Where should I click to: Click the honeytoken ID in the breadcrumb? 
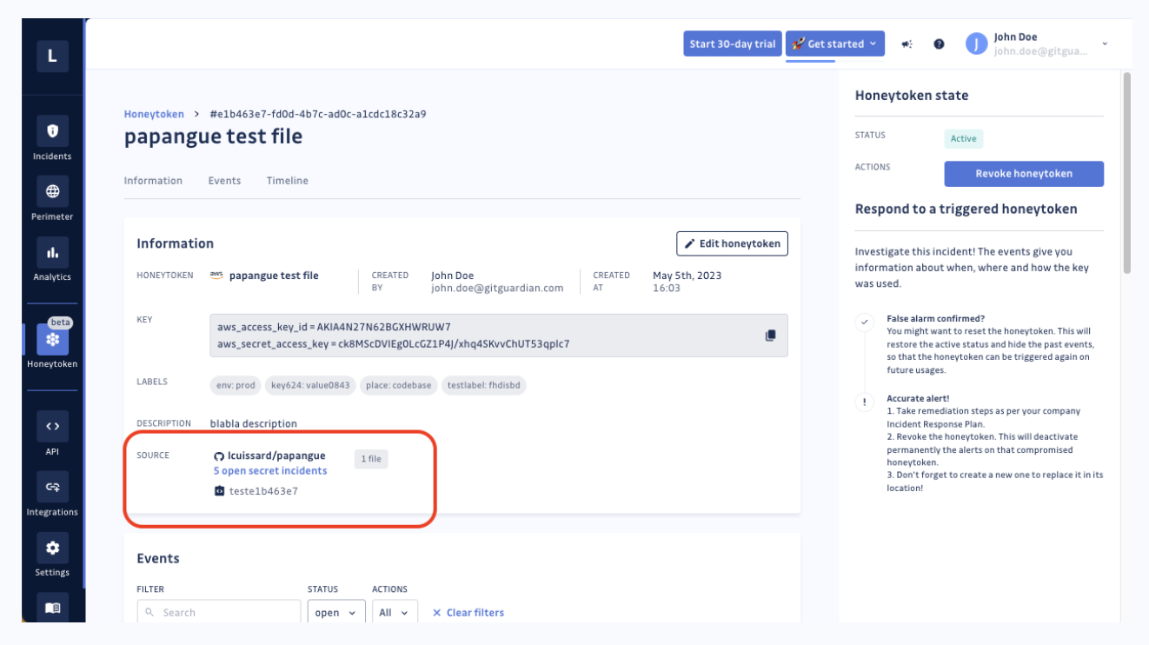318,114
